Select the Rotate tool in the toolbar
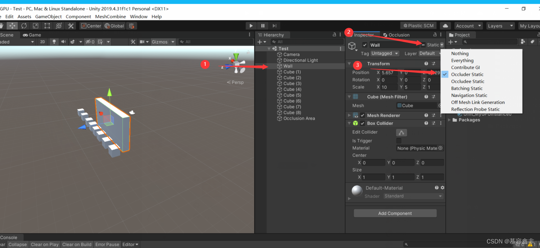 coord(24,25)
